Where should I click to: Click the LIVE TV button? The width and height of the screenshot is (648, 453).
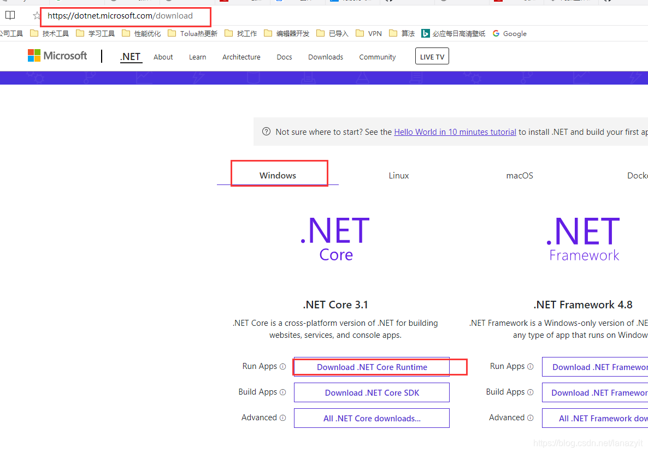(x=432, y=57)
